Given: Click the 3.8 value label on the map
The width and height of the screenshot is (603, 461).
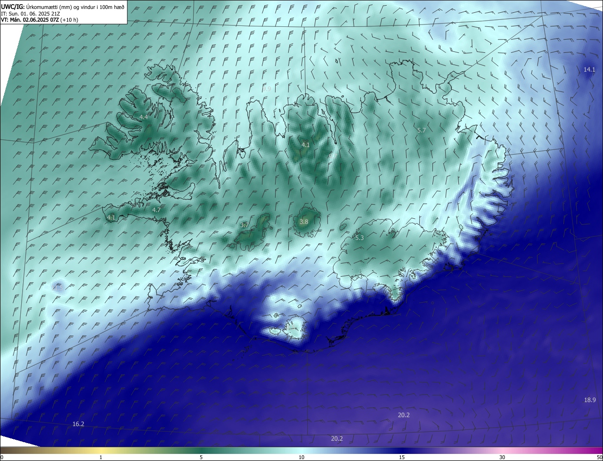Looking at the screenshot, I should [x=304, y=222].
